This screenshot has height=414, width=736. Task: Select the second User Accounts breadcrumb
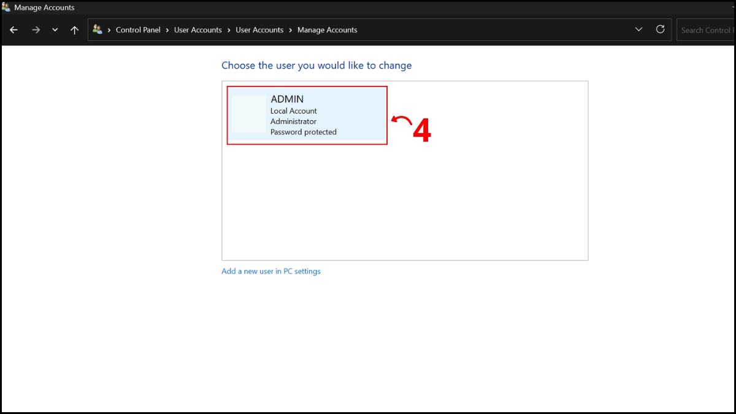(x=259, y=29)
